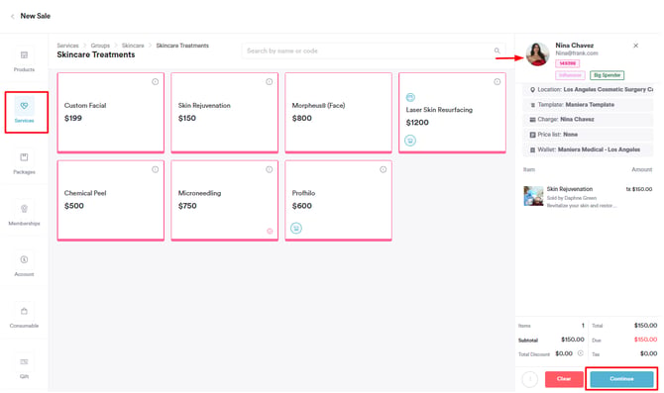Click the Subtotal $150.00 value
This screenshot has height=393, width=664.
573,340
